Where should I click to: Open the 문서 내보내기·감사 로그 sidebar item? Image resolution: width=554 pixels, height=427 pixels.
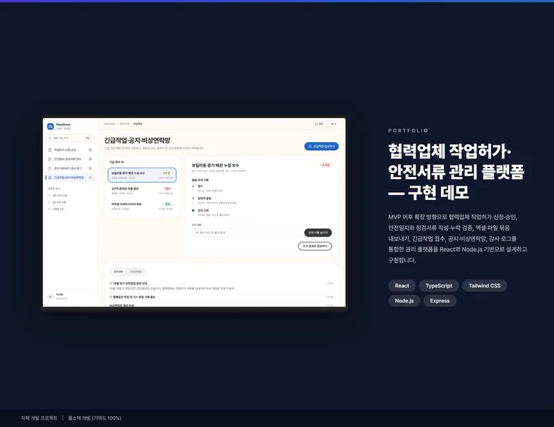[x=70, y=168]
